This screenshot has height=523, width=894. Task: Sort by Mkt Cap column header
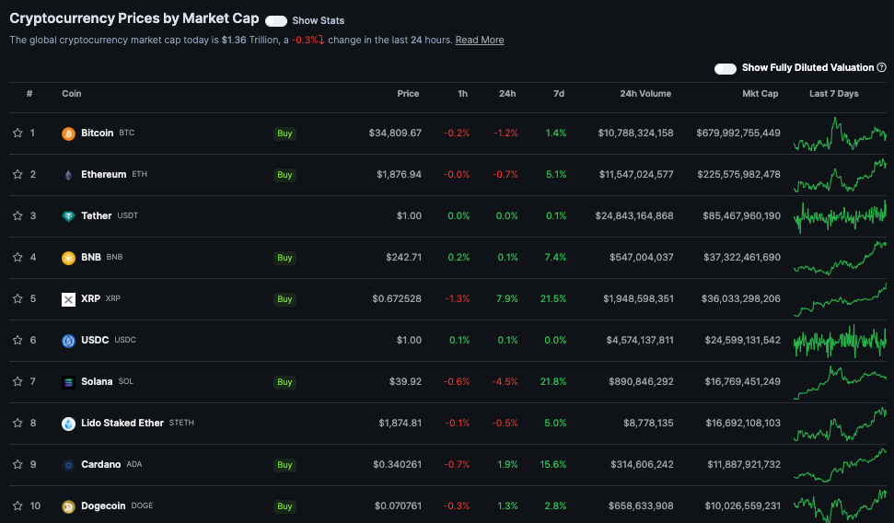pos(760,94)
